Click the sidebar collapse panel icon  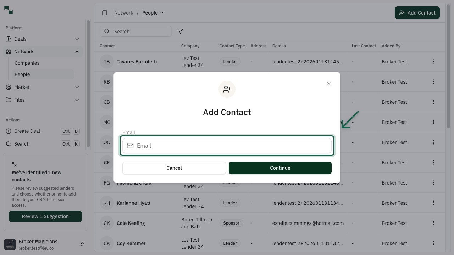coord(105,12)
